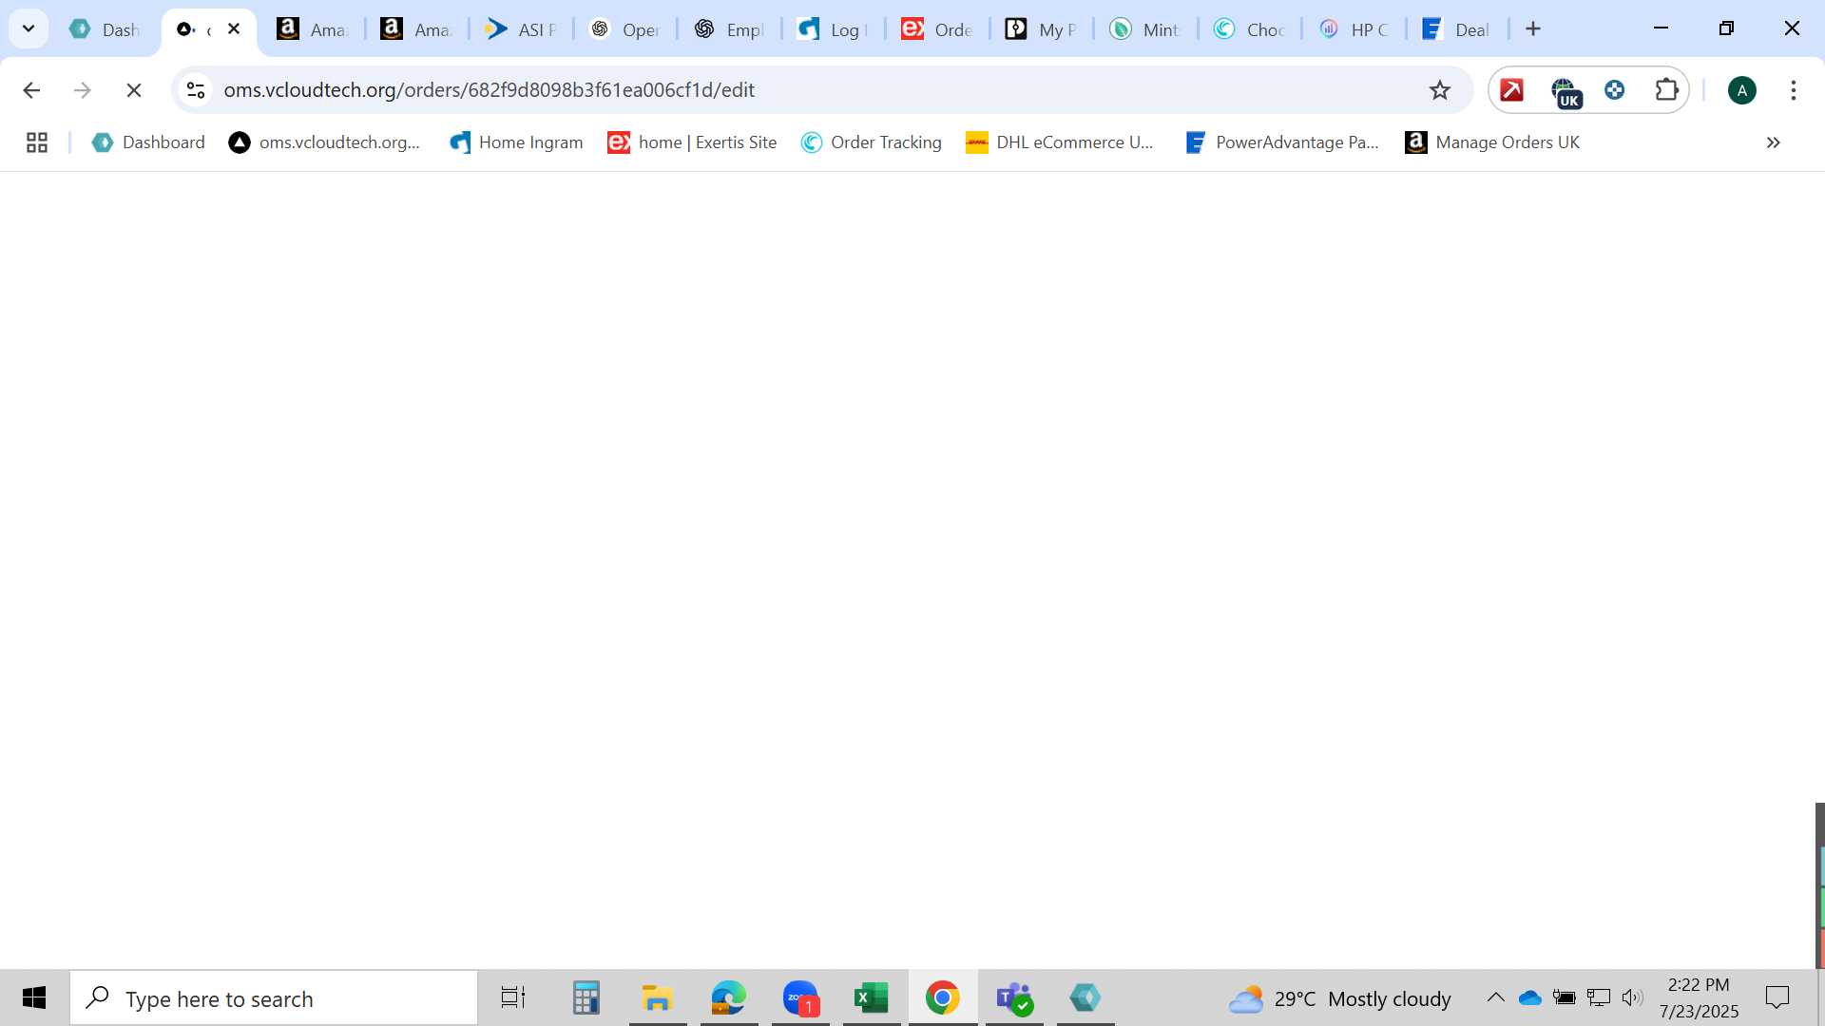This screenshot has width=1825, height=1026.
Task: Open volume control tray icon
Action: (x=1633, y=997)
